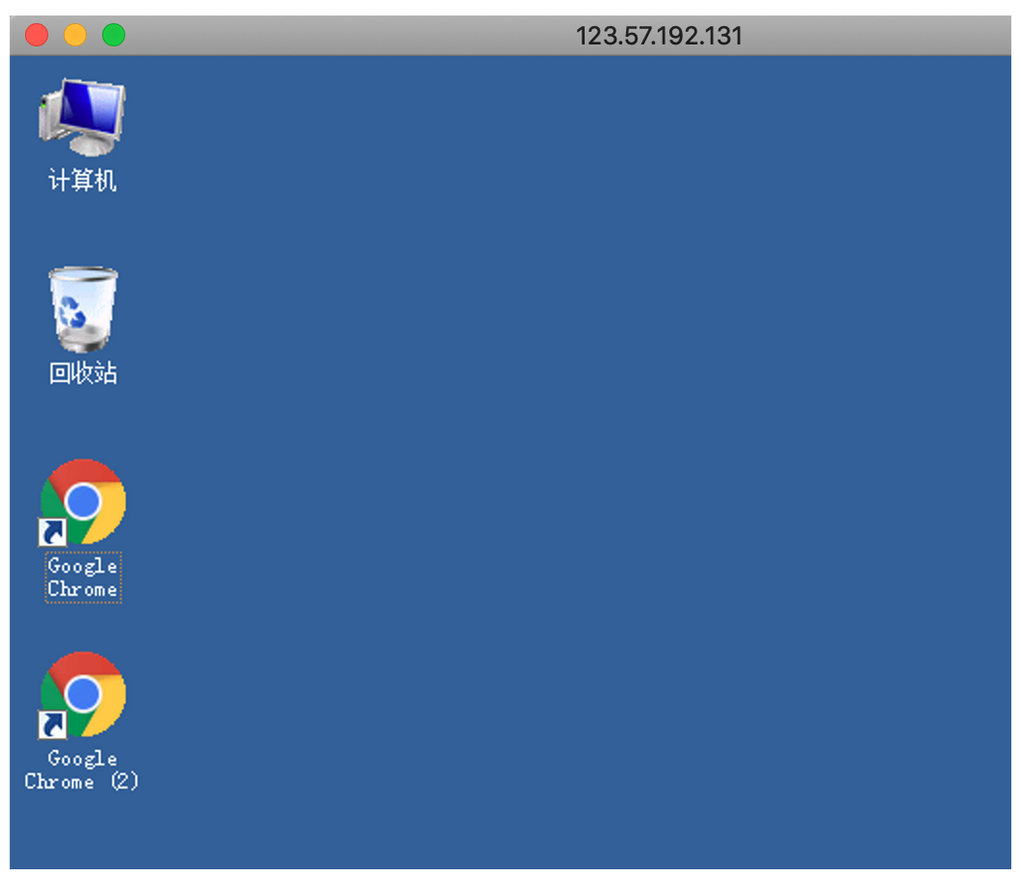Close the remote desktop window with red button
This screenshot has width=1021, height=878.
(37, 35)
